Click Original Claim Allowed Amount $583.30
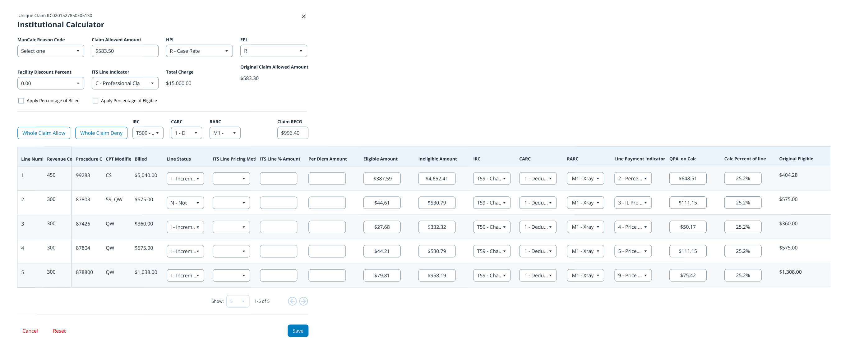The image size is (845, 347). click(250, 78)
